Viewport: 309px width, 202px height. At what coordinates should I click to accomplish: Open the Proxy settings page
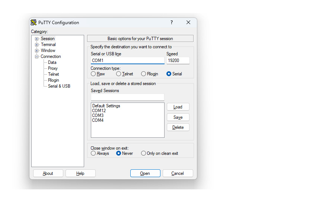[53, 68]
